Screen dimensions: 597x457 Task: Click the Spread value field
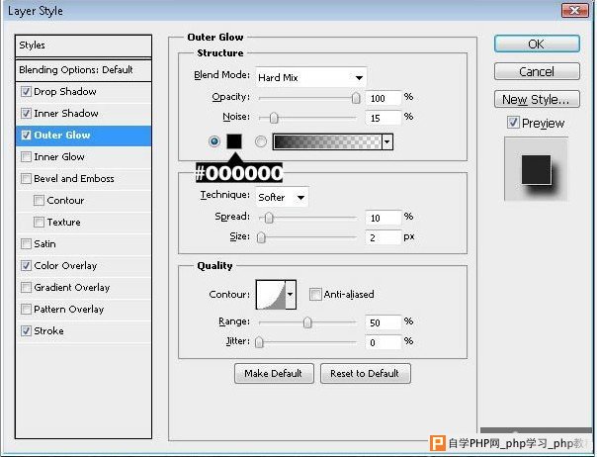[383, 218]
